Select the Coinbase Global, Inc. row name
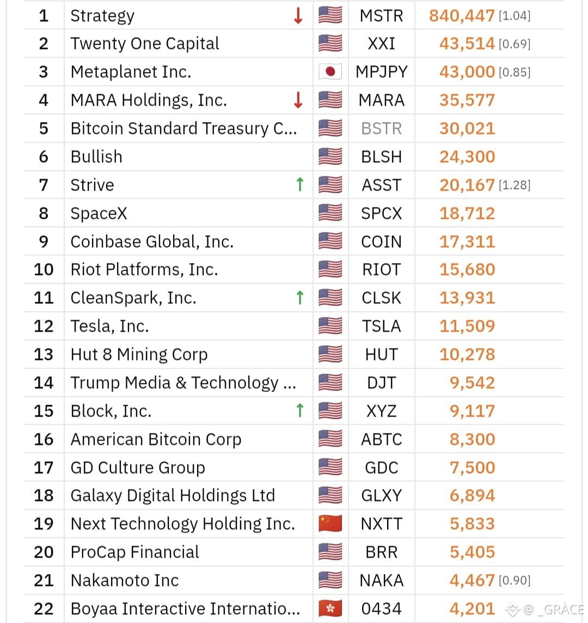The width and height of the screenshot is (588, 623). [152, 242]
